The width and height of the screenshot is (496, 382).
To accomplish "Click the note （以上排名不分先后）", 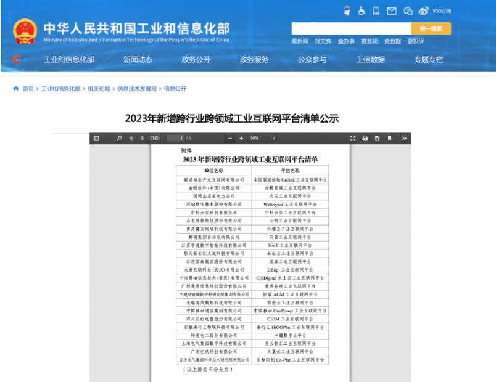I will point(208,369).
